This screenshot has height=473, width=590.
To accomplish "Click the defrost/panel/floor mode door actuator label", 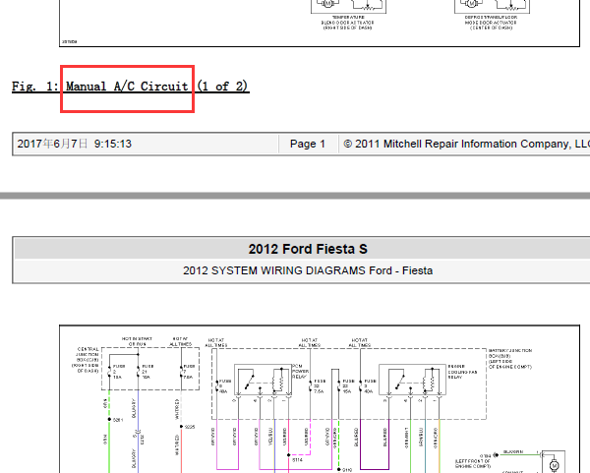I will [491, 23].
